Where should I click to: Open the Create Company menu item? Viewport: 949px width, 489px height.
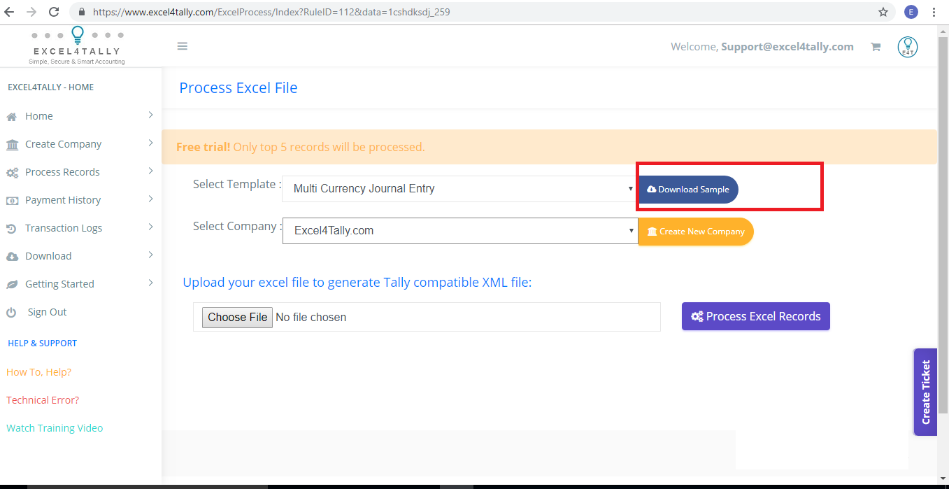pyautogui.click(x=80, y=144)
